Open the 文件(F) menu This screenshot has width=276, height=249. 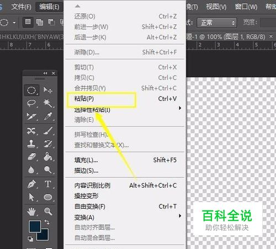[21, 7]
